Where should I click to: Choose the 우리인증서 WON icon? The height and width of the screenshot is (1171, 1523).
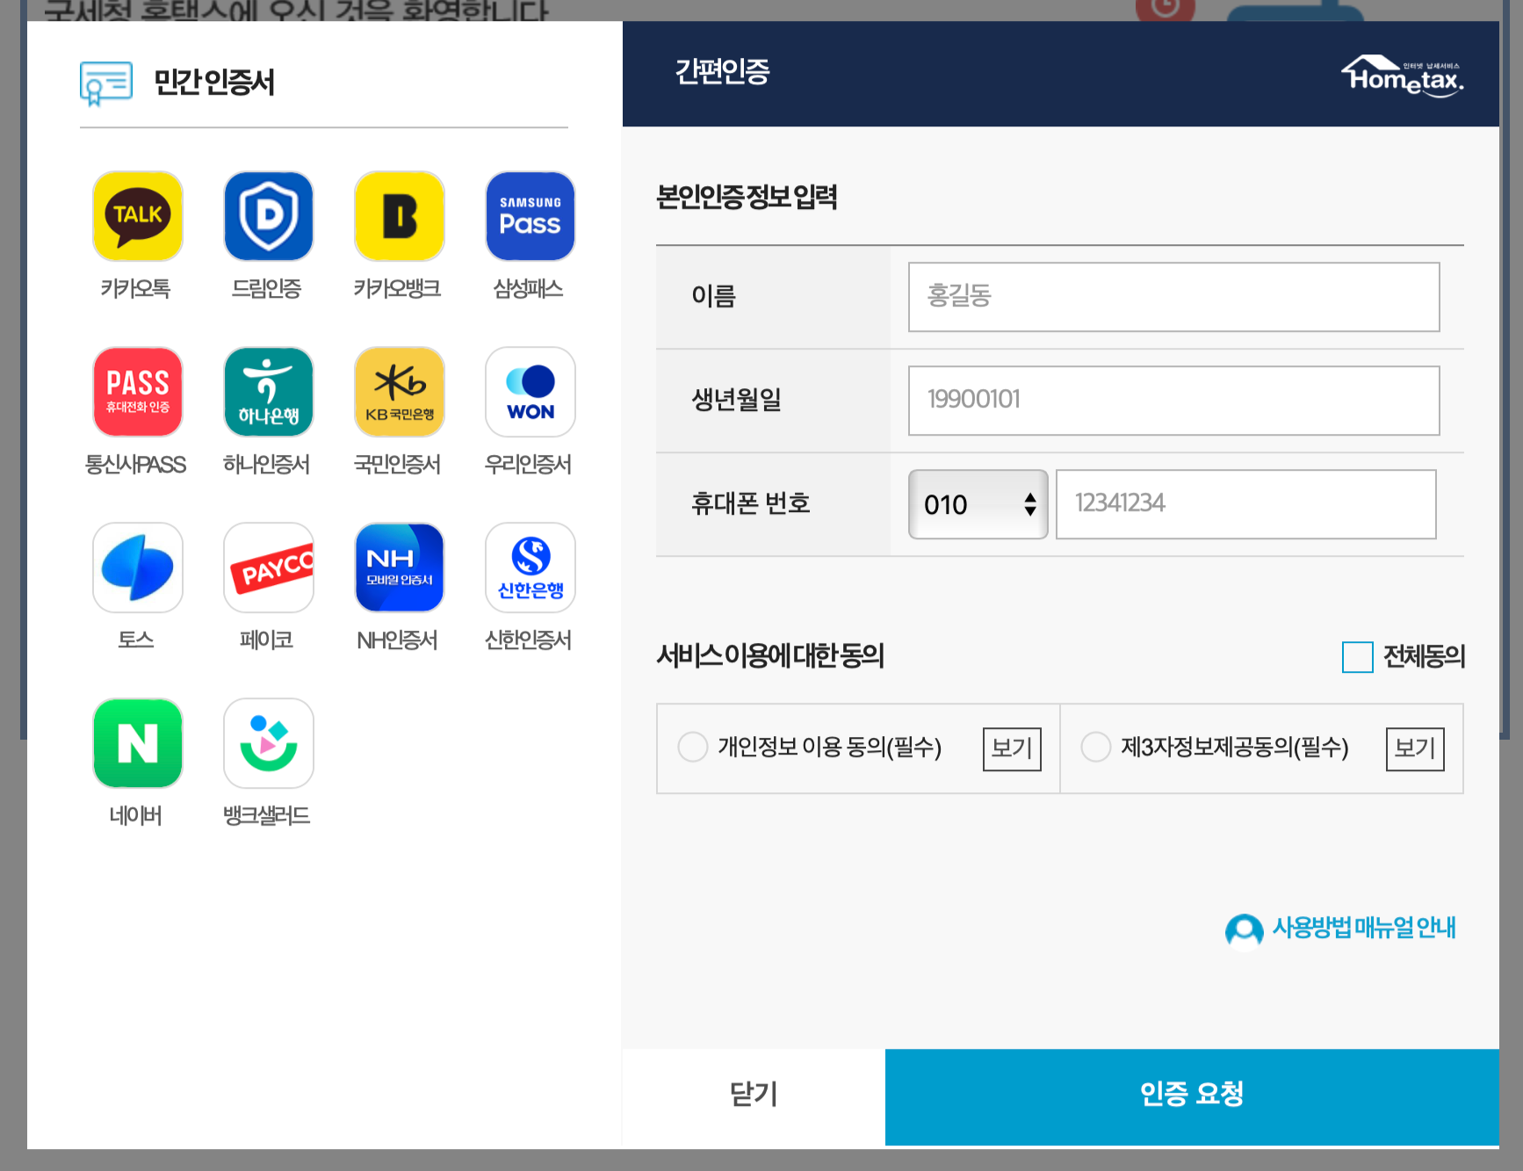coord(531,392)
